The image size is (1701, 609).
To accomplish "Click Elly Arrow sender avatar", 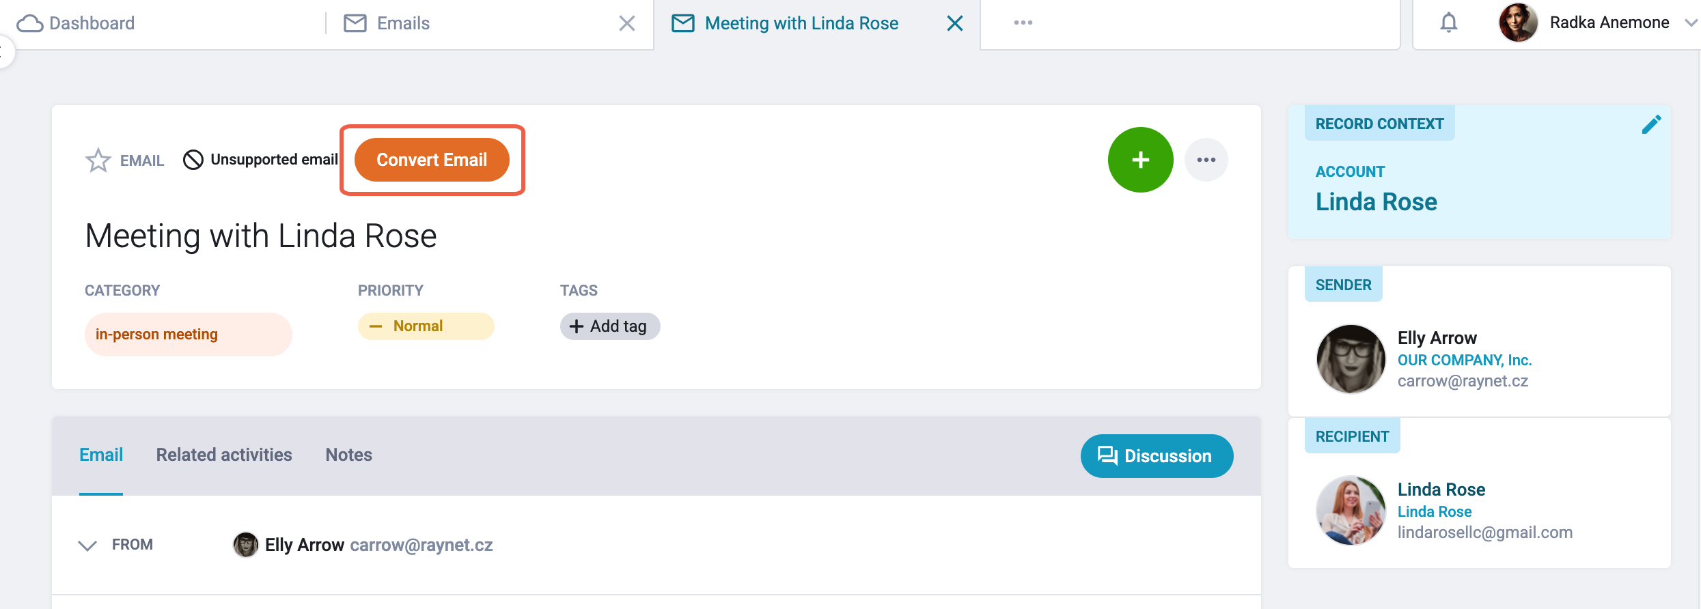I will pyautogui.click(x=1351, y=359).
